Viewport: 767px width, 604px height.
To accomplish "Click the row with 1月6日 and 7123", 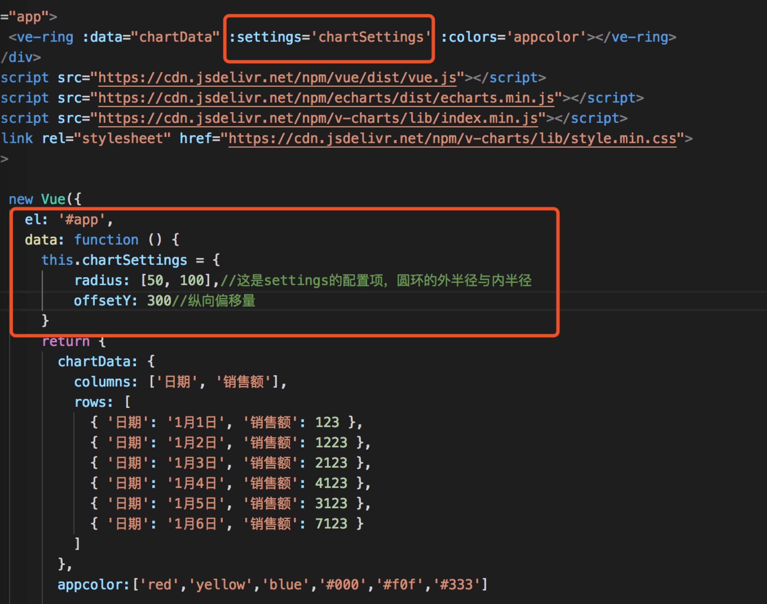I will point(227,524).
